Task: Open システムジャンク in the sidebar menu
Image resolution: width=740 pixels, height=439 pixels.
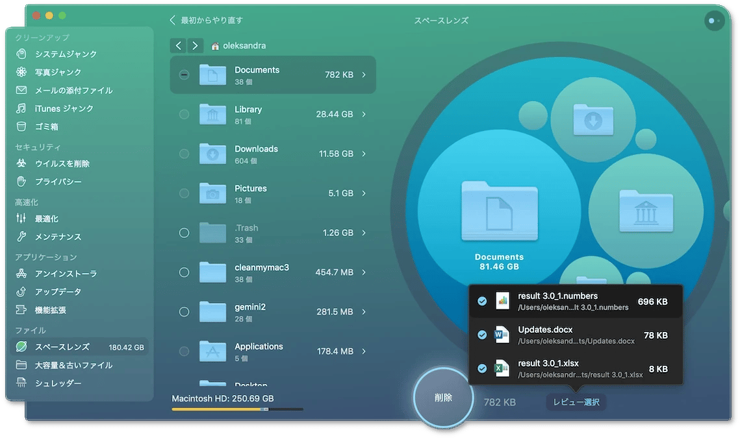Action: pyautogui.click(x=66, y=54)
